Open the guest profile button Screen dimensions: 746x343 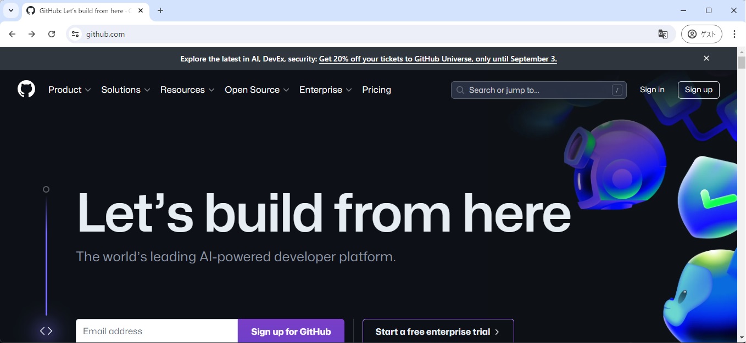(702, 34)
